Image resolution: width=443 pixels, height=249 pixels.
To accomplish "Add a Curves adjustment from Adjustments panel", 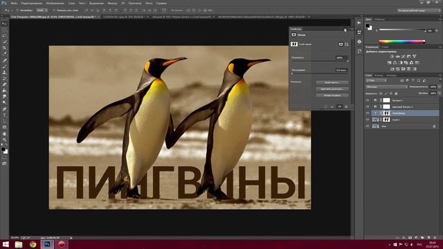I will [403, 57].
